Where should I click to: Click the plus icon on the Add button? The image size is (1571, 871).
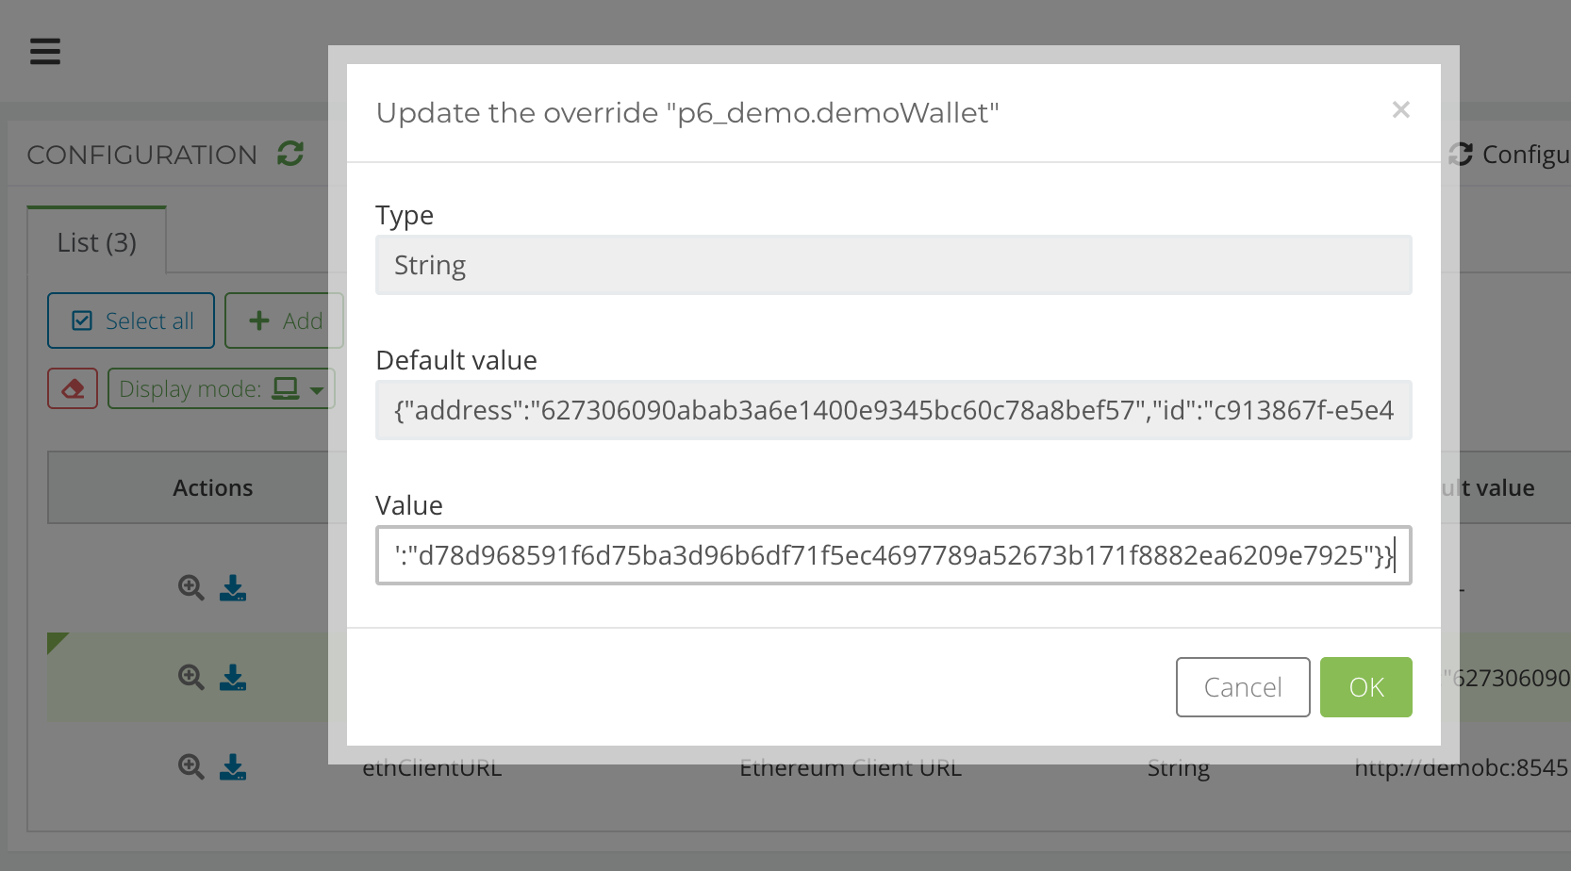click(258, 320)
